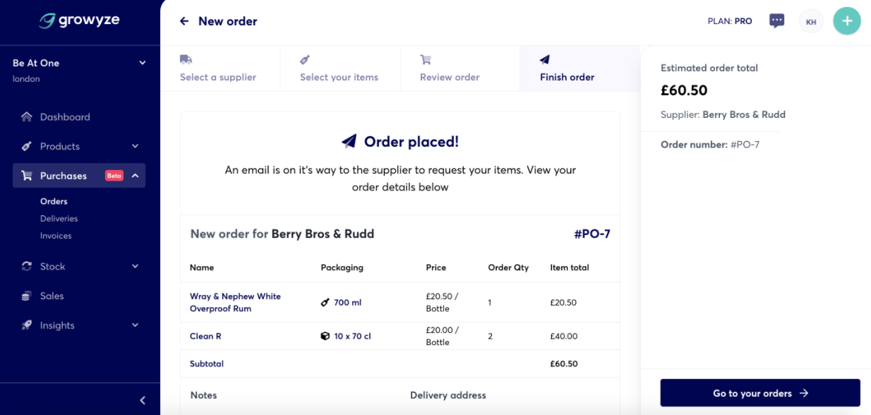This screenshot has height=415, width=871.
Task: Collapse the Purchases section chevron
Action: coord(135,176)
